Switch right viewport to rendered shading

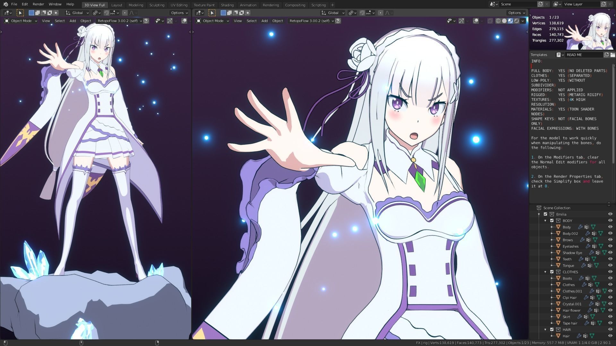(517, 21)
